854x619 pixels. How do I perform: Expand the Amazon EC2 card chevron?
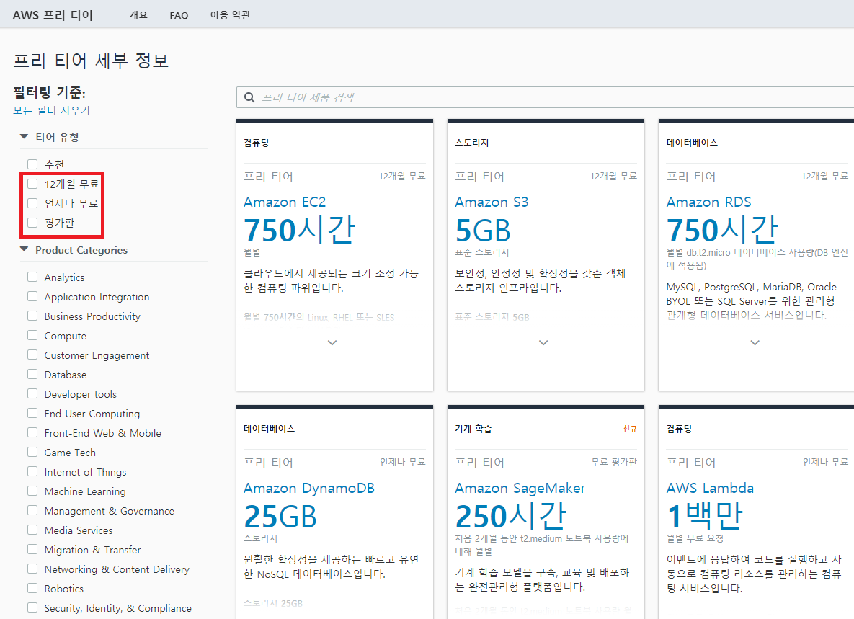[x=332, y=342]
